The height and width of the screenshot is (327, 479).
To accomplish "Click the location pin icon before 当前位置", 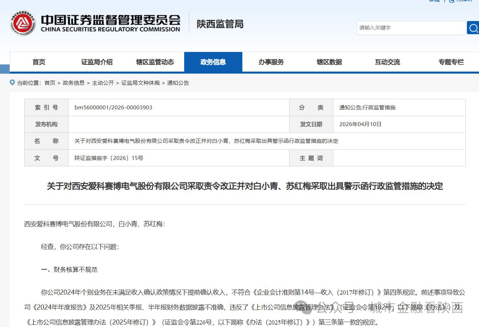I will point(12,83).
